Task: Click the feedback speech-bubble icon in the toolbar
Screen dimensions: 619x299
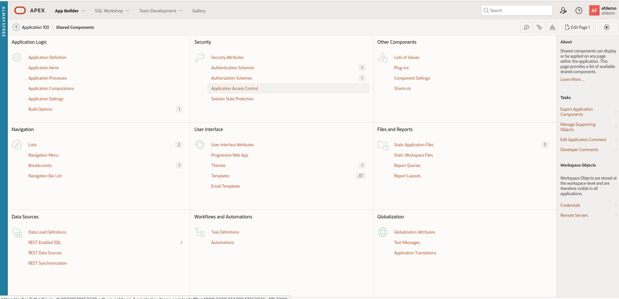Action: point(527,27)
